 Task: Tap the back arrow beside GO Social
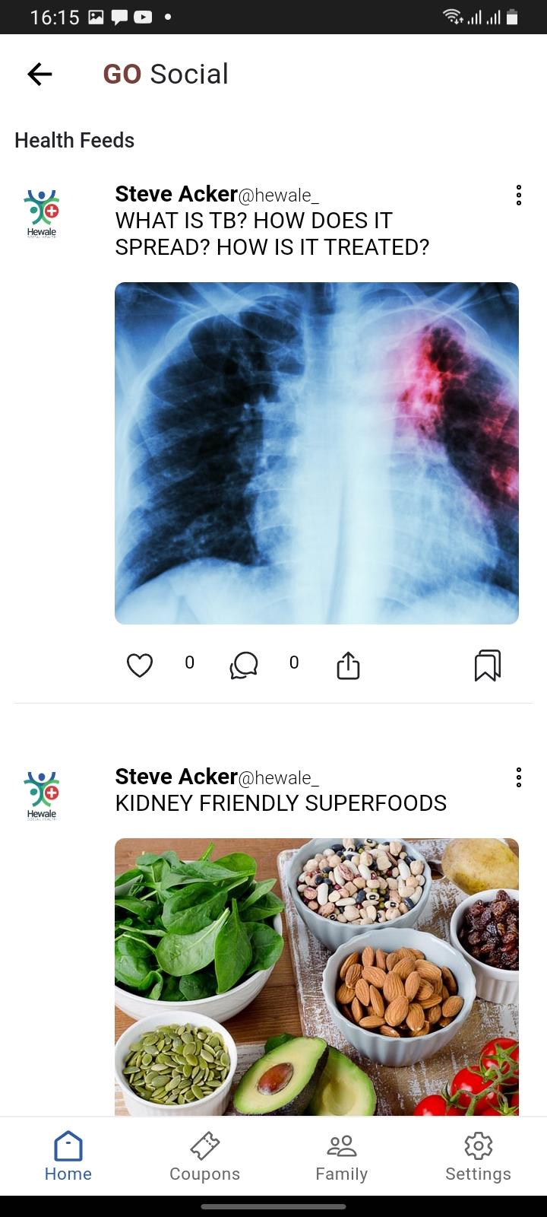coord(40,74)
